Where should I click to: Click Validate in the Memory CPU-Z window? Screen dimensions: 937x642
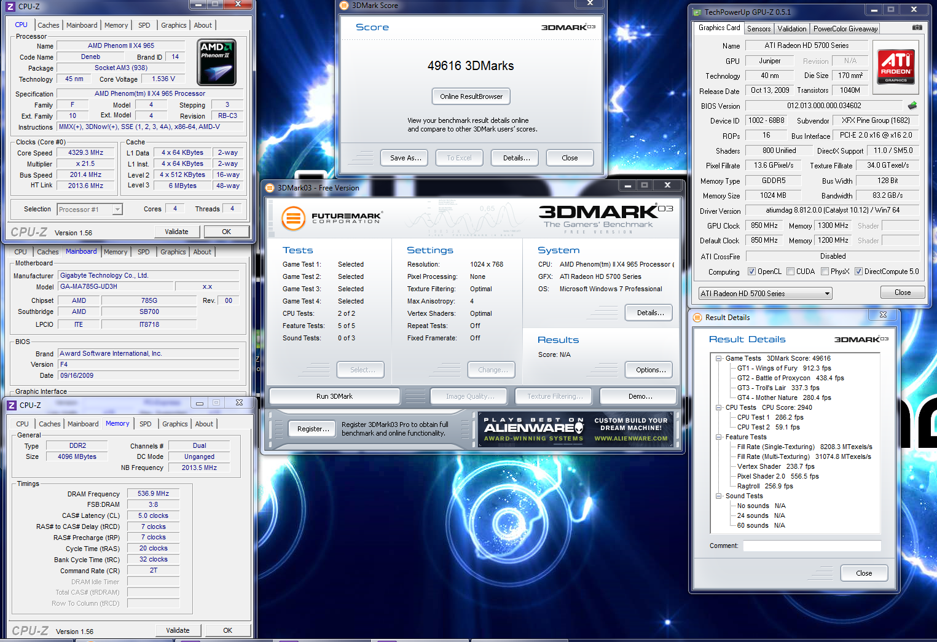[178, 630]
